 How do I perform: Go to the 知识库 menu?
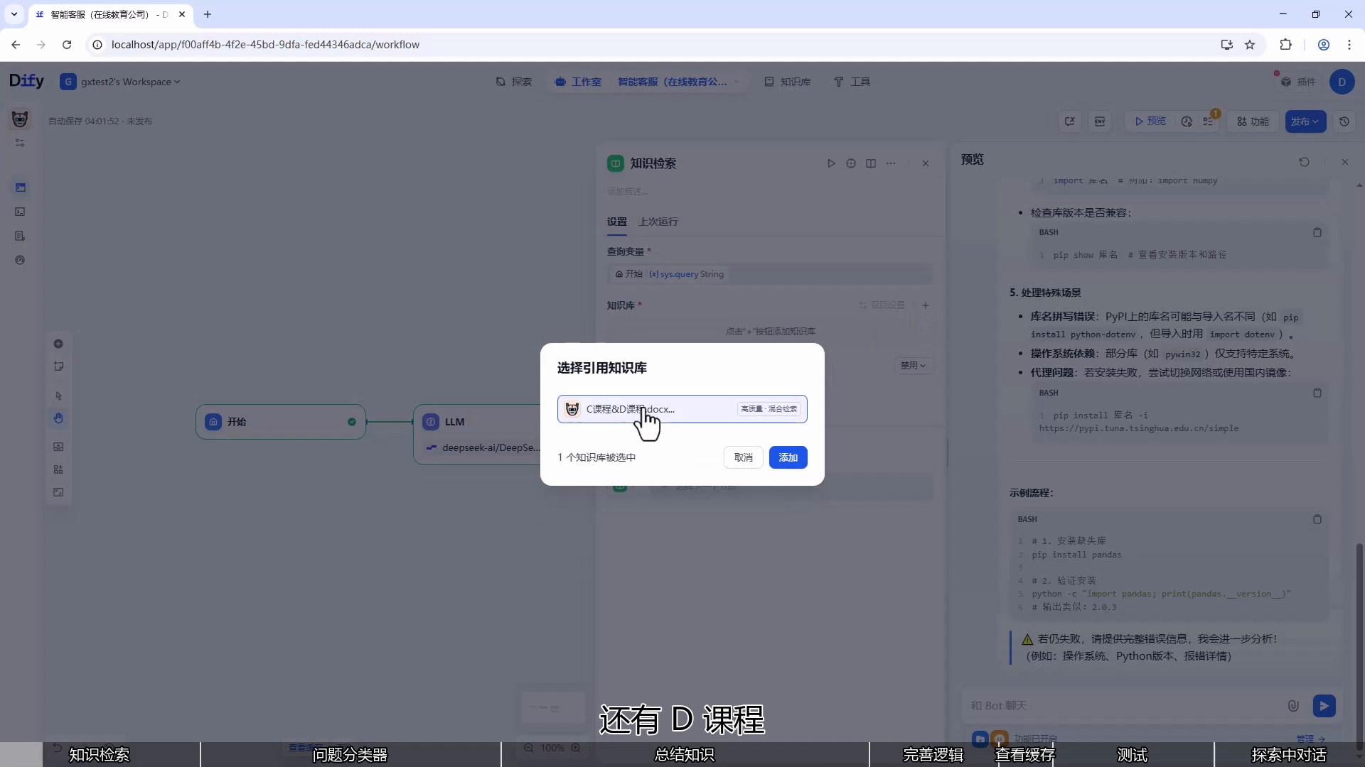pos(788,82)
